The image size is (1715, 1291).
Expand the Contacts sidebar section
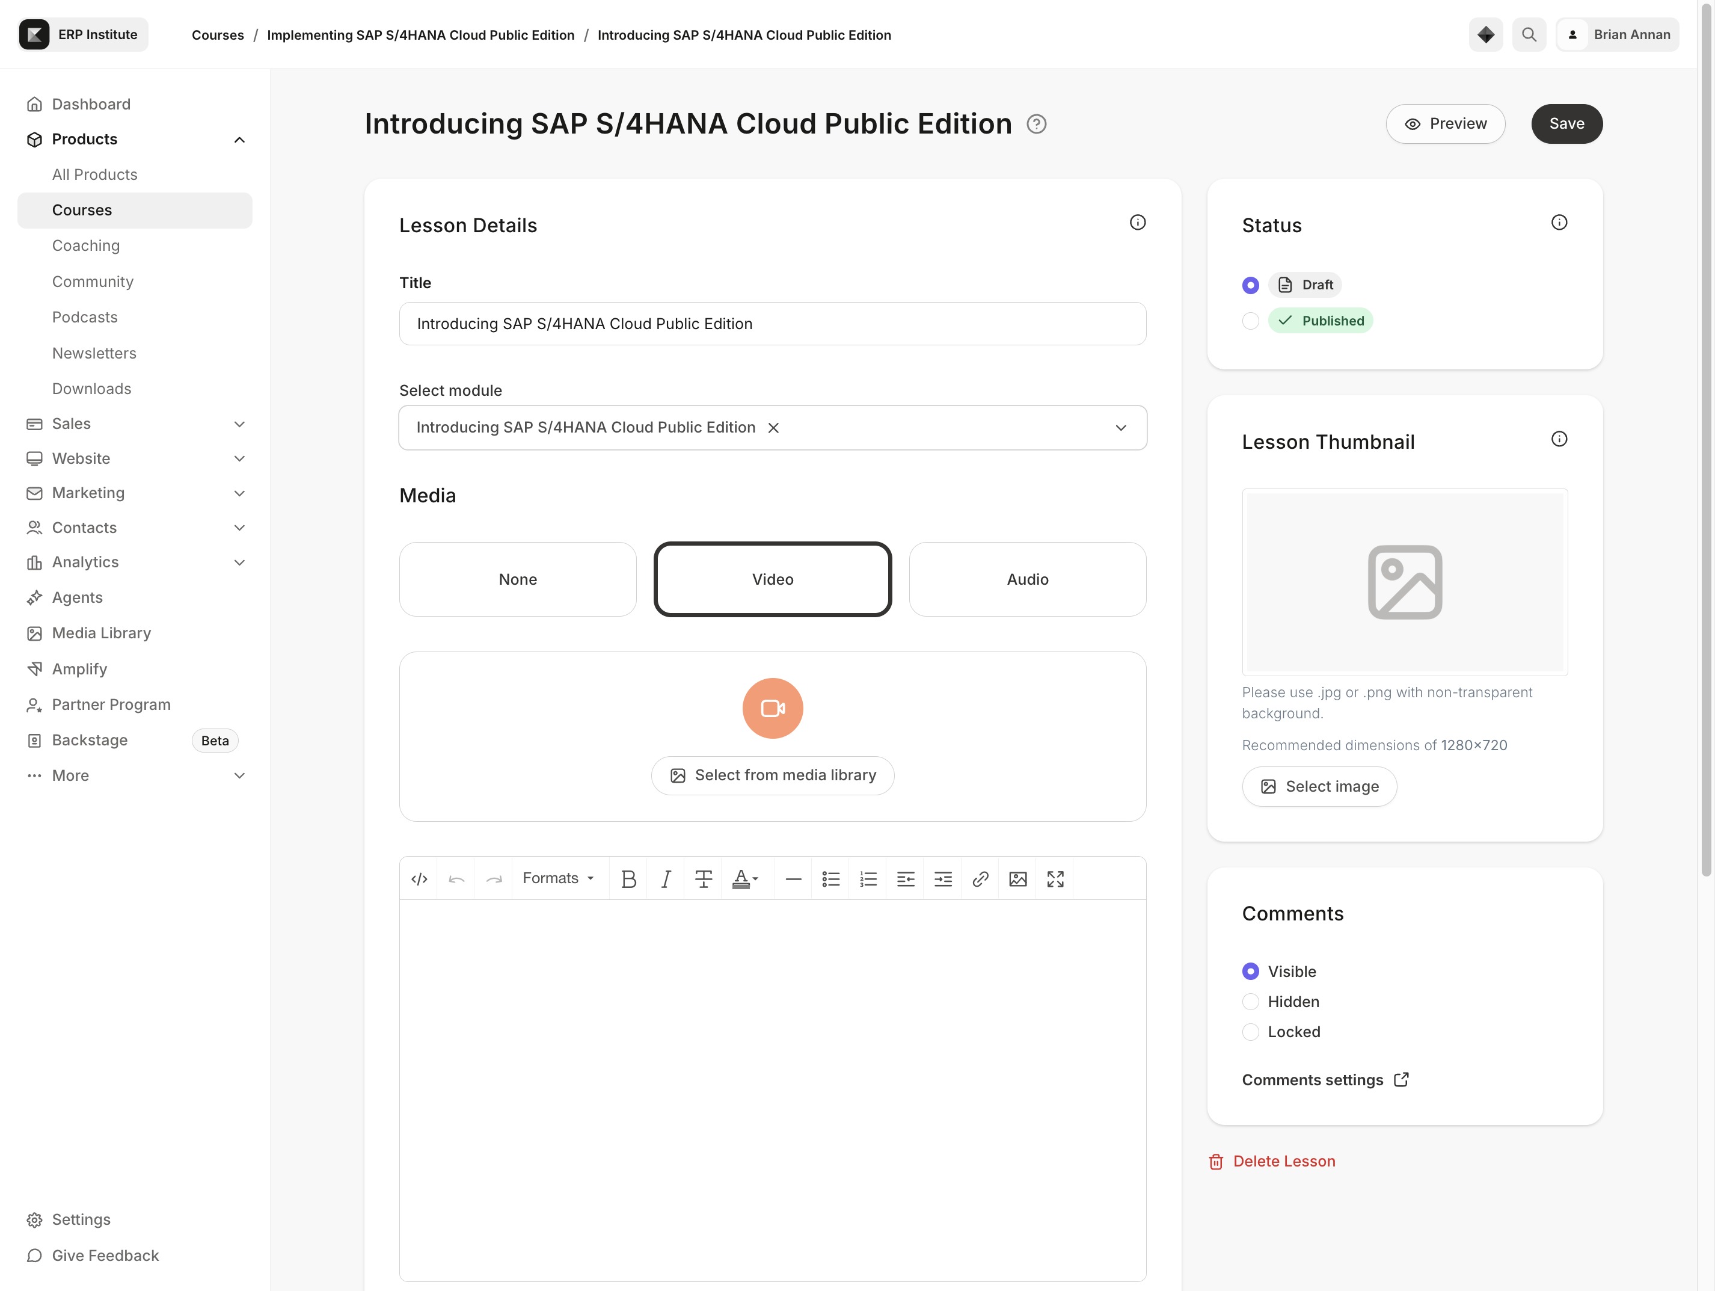[239, 528]
